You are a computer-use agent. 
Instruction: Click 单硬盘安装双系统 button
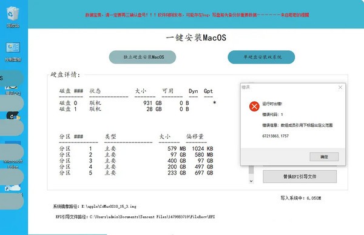pos(261,57)
